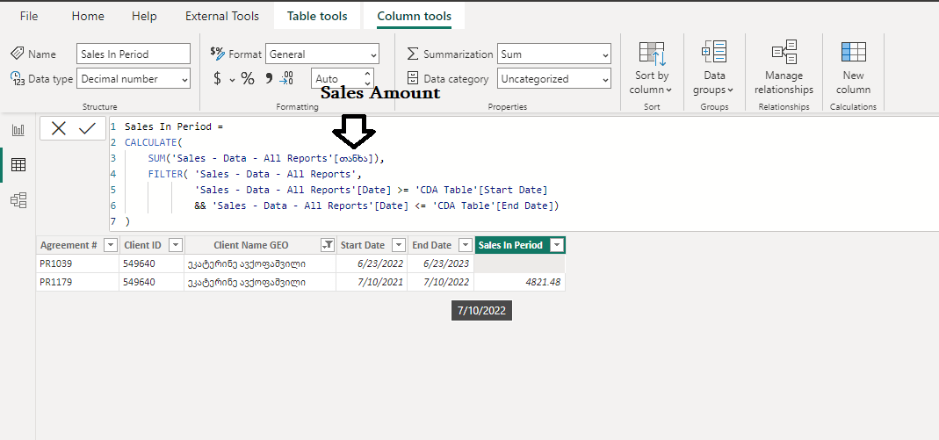Increase decimal places with up stepper
This screenshot has width=939, height=440.
(367, 74)
